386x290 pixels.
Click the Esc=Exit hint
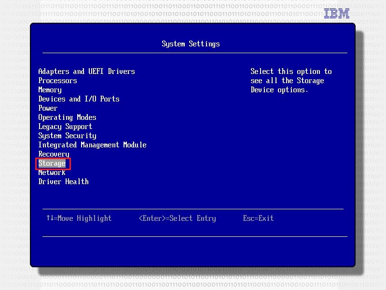point(258,218)
